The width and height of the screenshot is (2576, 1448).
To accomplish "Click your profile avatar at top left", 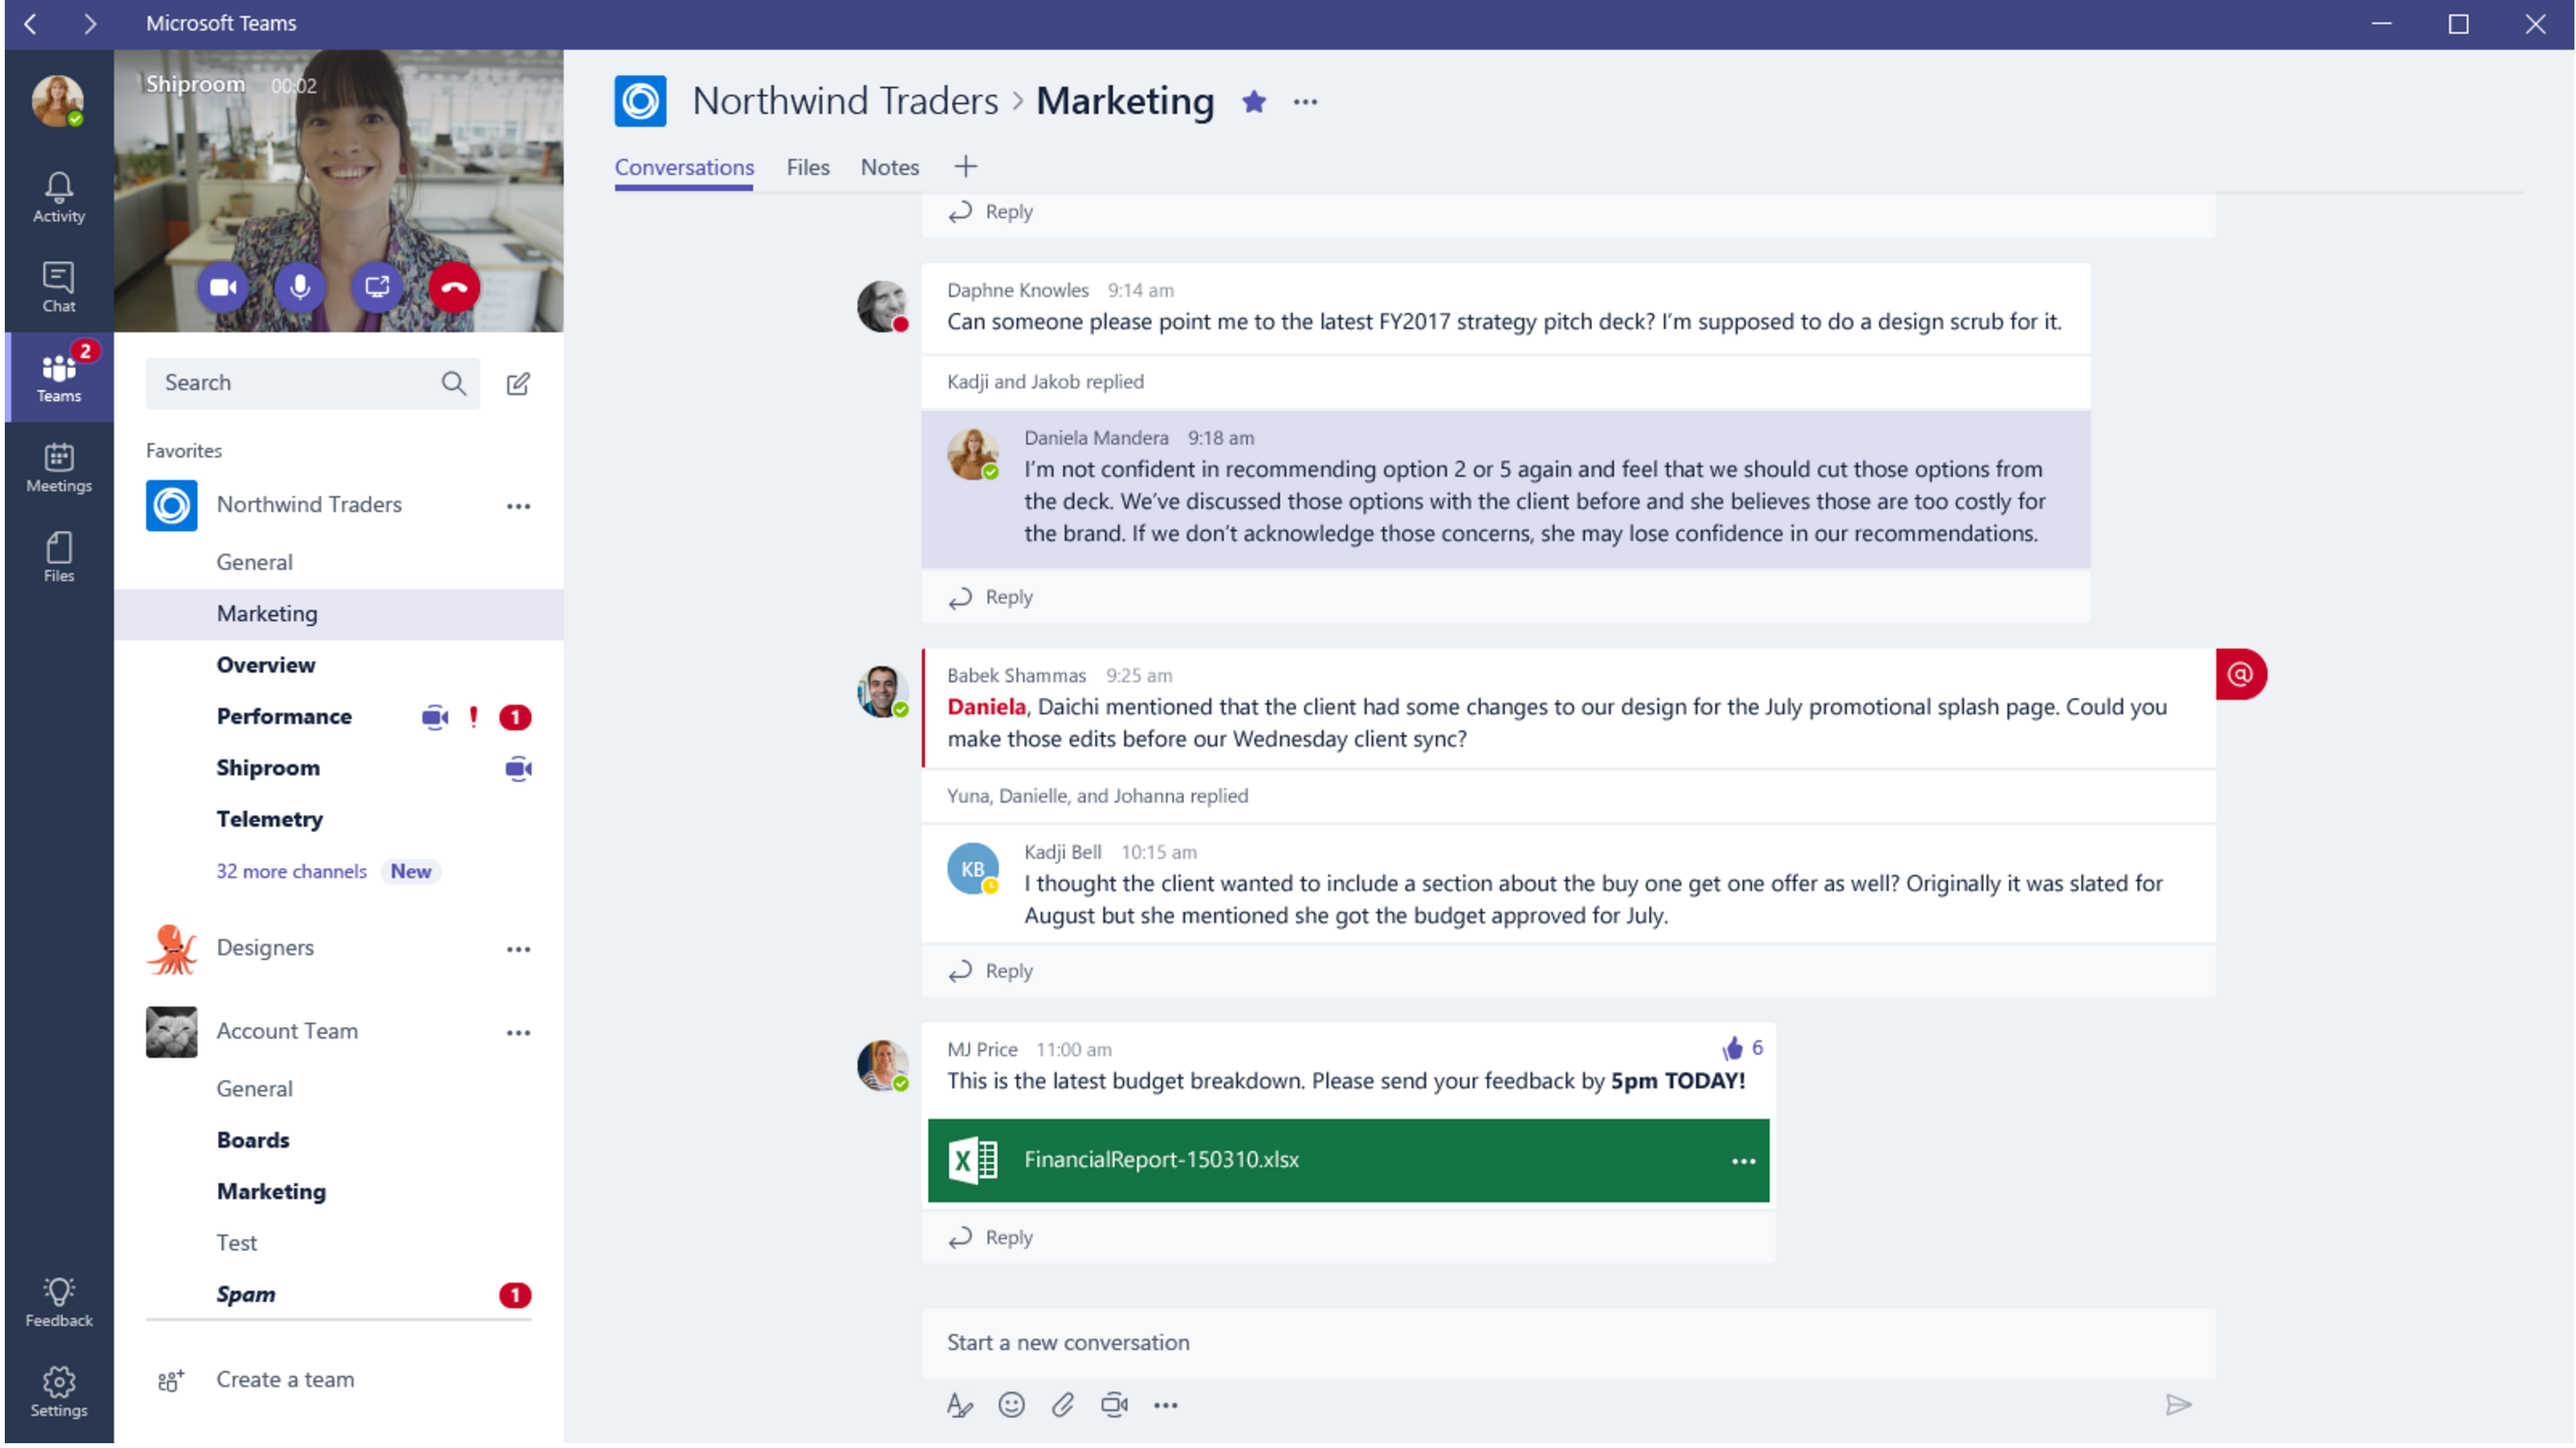I will tap(57, 100).
